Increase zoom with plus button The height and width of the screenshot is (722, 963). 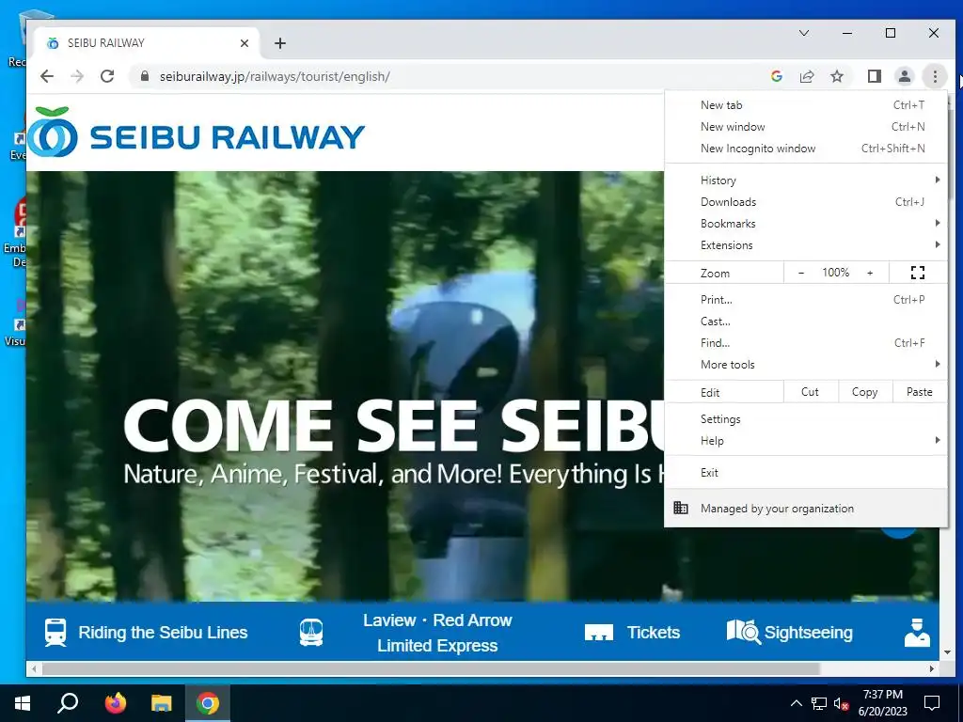click(x=870, y=273)
